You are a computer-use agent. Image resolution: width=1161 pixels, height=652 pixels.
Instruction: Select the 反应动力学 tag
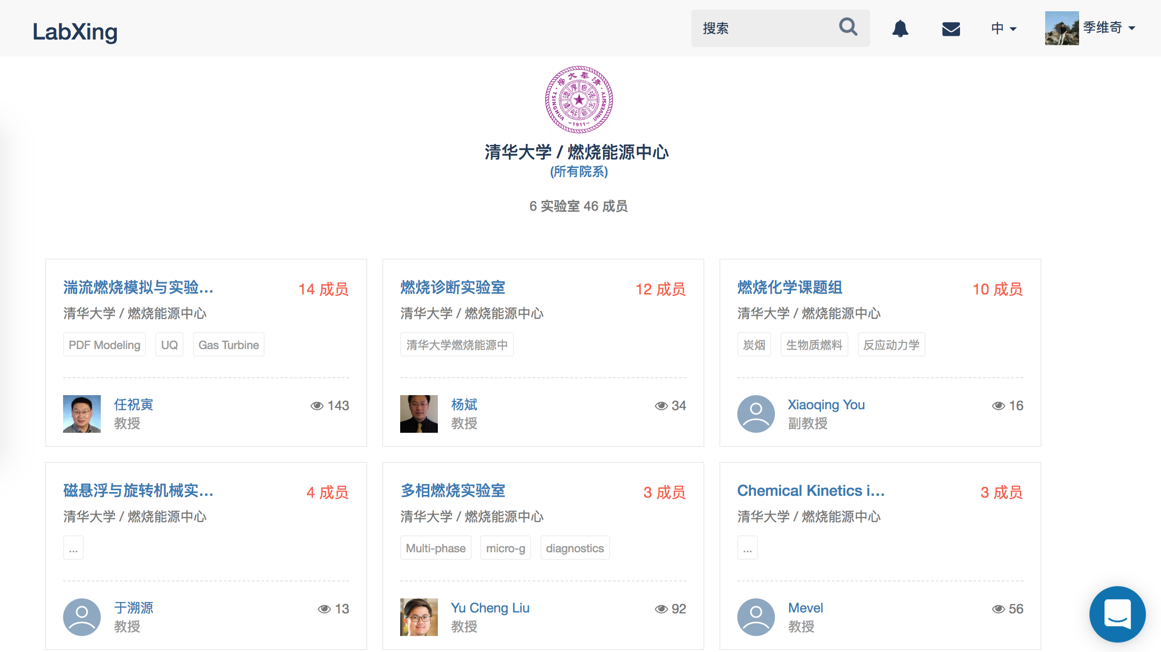point(892,345)
